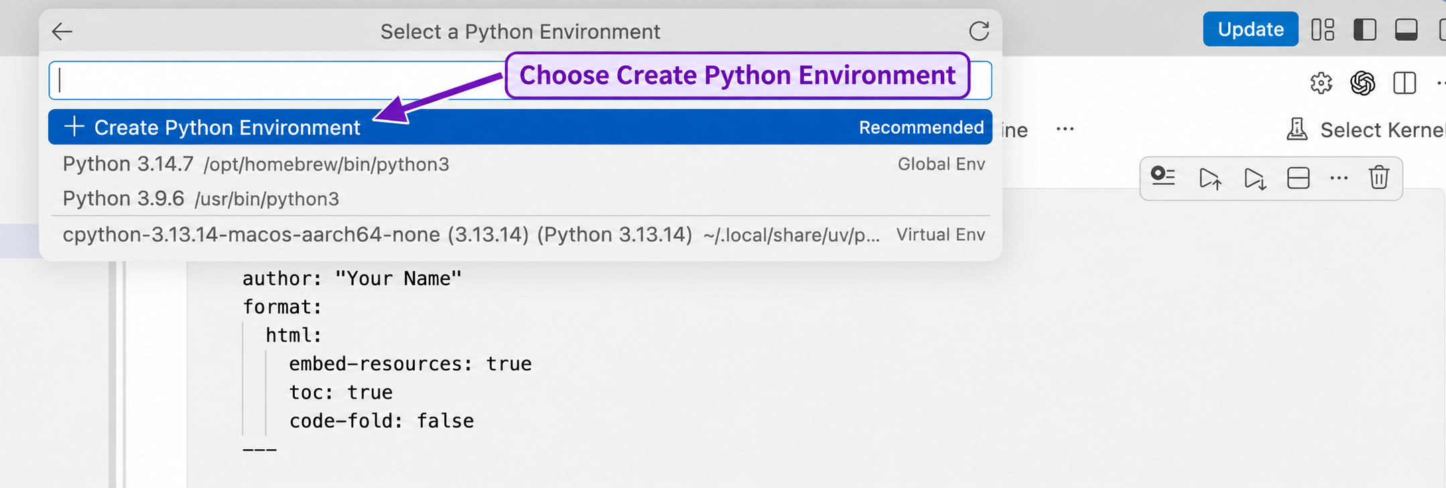The height and width of the screenshot is (488, 1446).
Task: Refresh the Python environment list
Action: click(x=979, y=31)
